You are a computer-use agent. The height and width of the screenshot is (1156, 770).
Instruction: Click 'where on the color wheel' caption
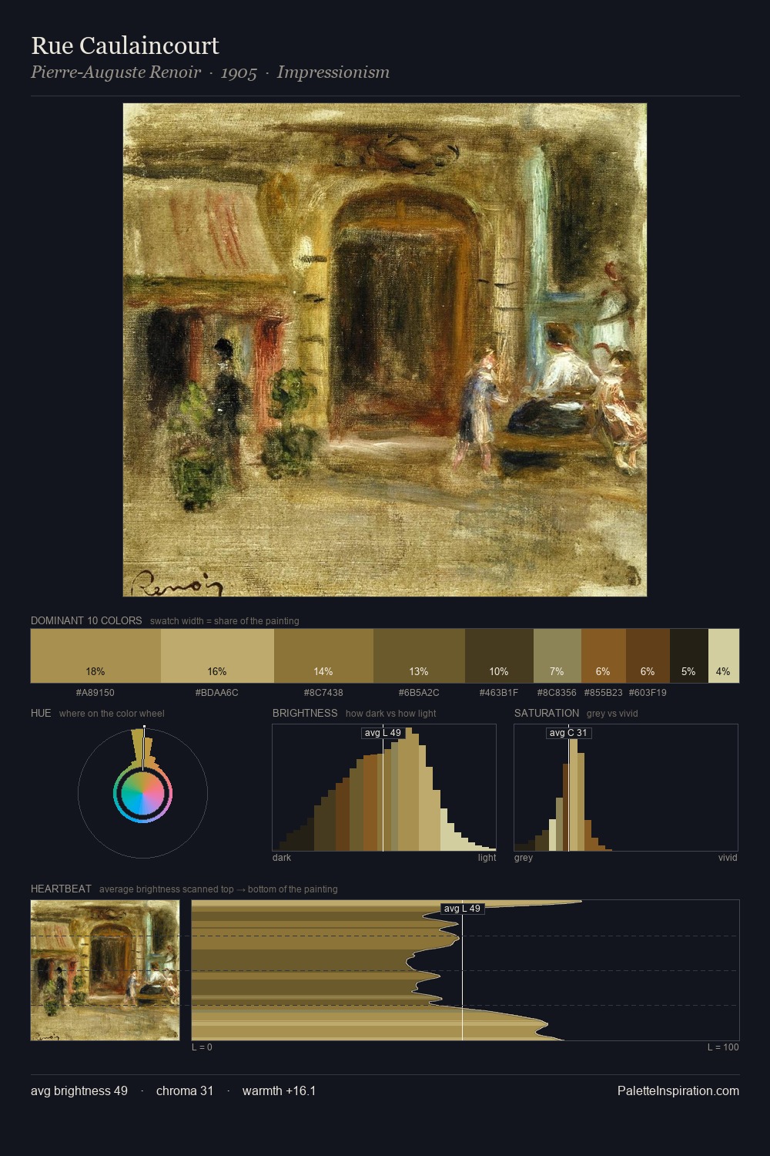112,714
